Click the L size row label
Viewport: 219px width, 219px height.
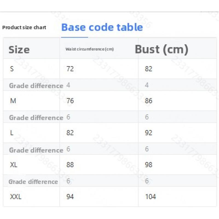point(12,133)
